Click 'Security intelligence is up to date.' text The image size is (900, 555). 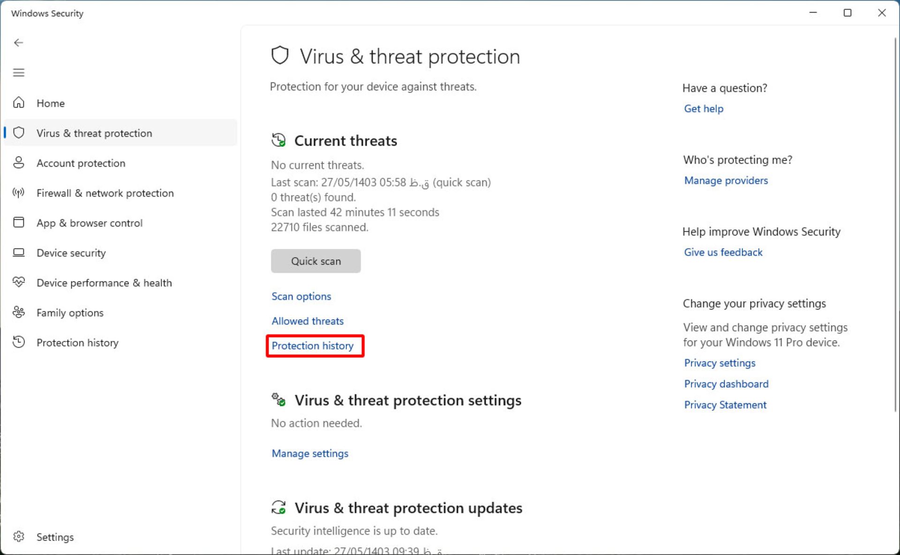pyautogui.click(x=354, y=531)
